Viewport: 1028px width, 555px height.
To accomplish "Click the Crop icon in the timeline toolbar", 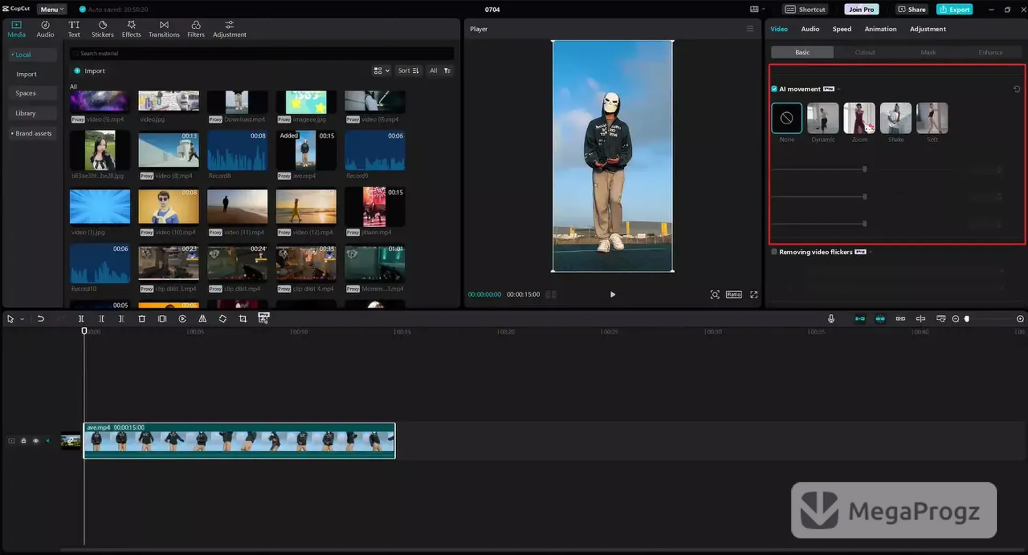I will pos(243,319).
